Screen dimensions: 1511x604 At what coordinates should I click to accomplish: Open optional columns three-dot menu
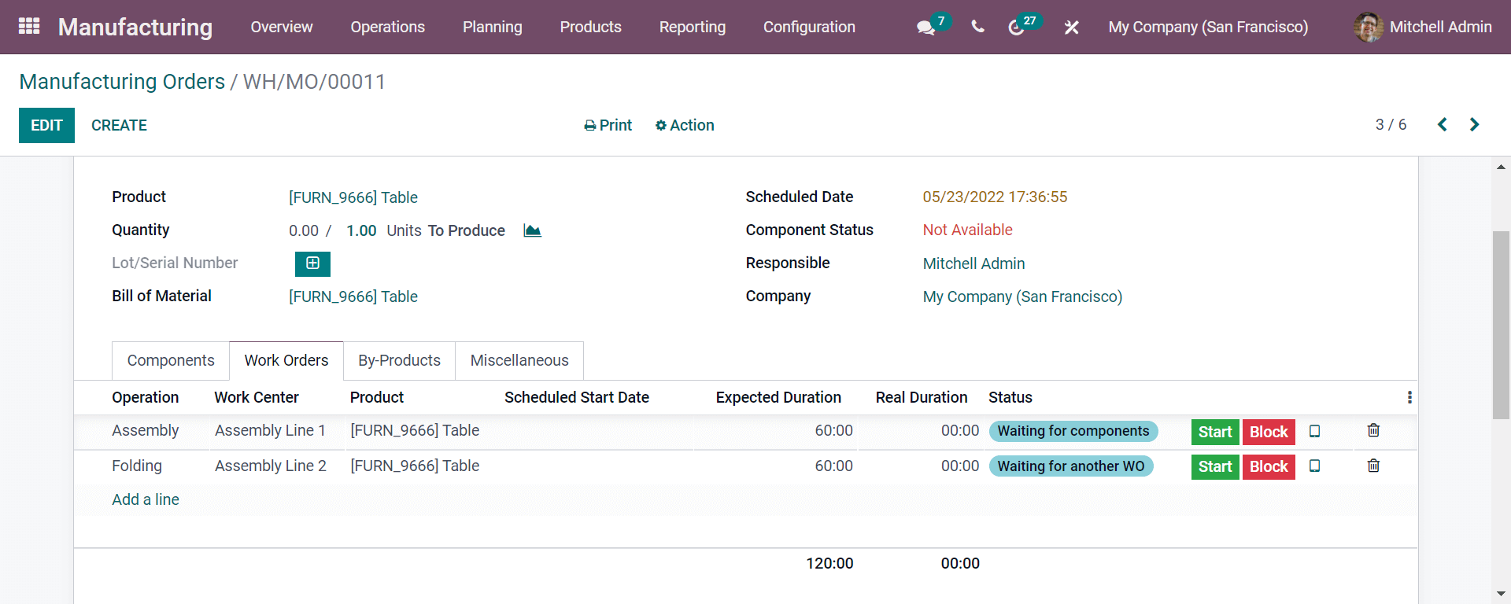tap(1409, 397)
